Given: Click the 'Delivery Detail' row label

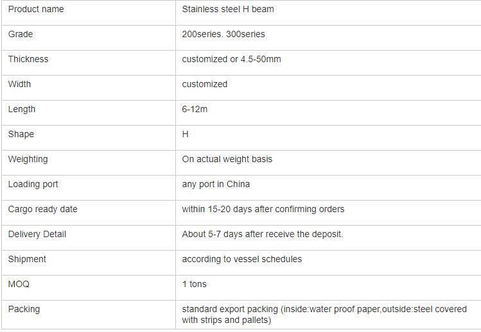Looking at the screenshot, I should pos(37,235).
